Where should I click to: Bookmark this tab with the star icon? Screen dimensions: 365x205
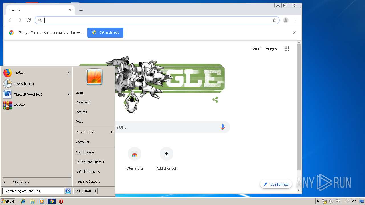point(274,20)
